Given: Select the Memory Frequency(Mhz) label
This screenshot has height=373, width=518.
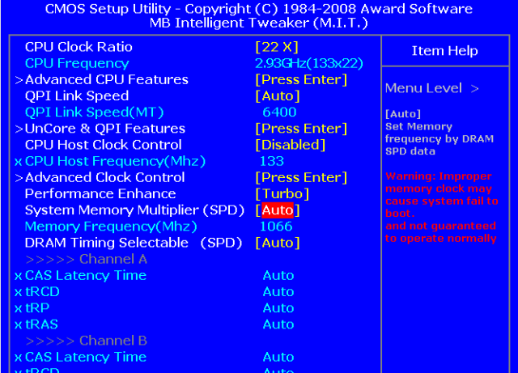Looking at the screenshot, I should [x=111, y=227].
